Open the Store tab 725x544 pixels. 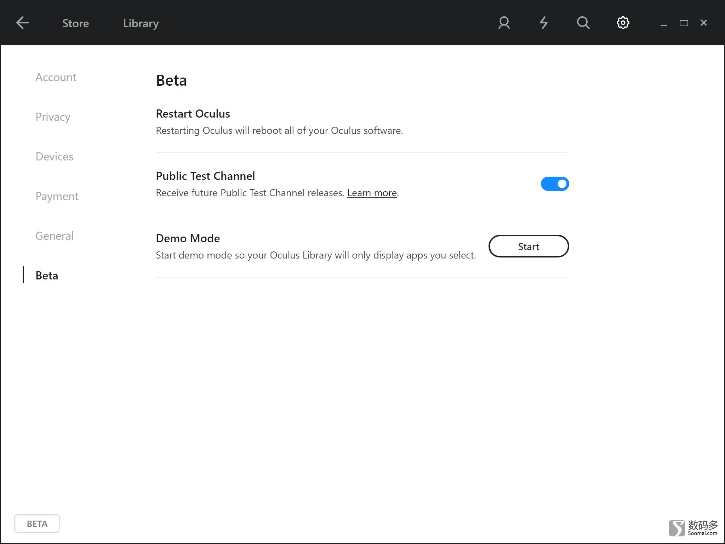(x=75, y=23)
